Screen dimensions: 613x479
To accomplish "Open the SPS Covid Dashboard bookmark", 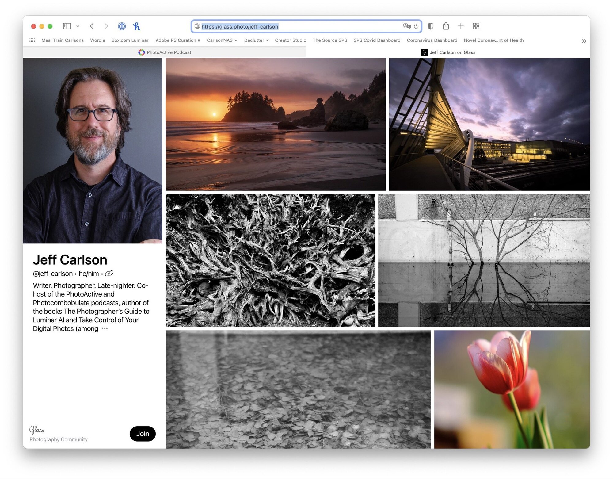I will 377,40.
